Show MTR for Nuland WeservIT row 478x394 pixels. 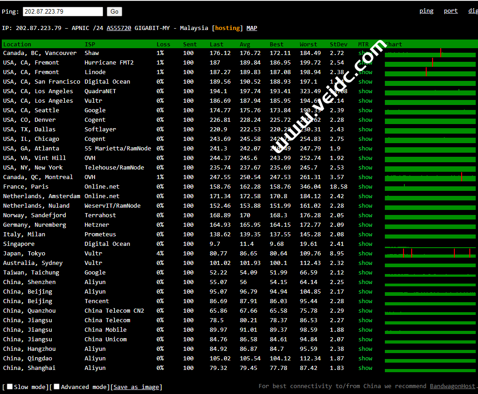365,206
